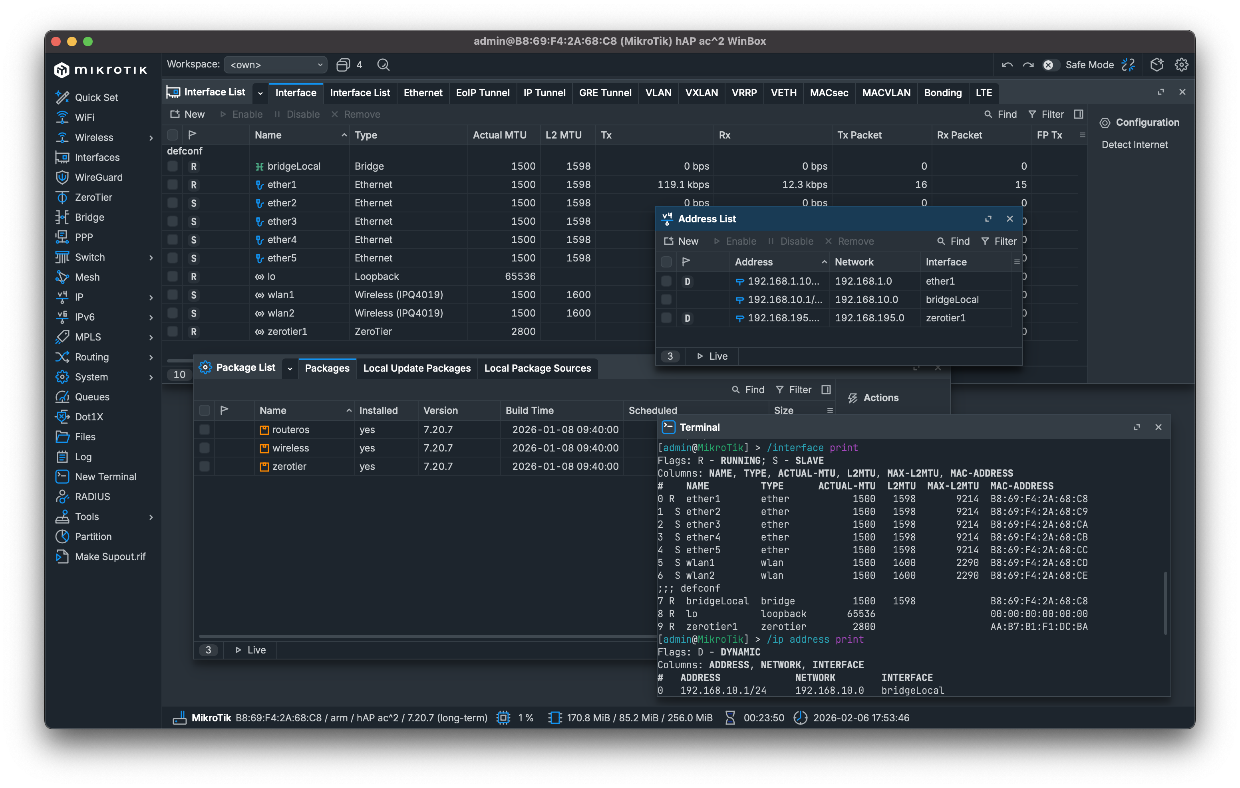The image size is (1240, 788).
Task: Click the undo arrow in top toolbar
Action: 1007,65
